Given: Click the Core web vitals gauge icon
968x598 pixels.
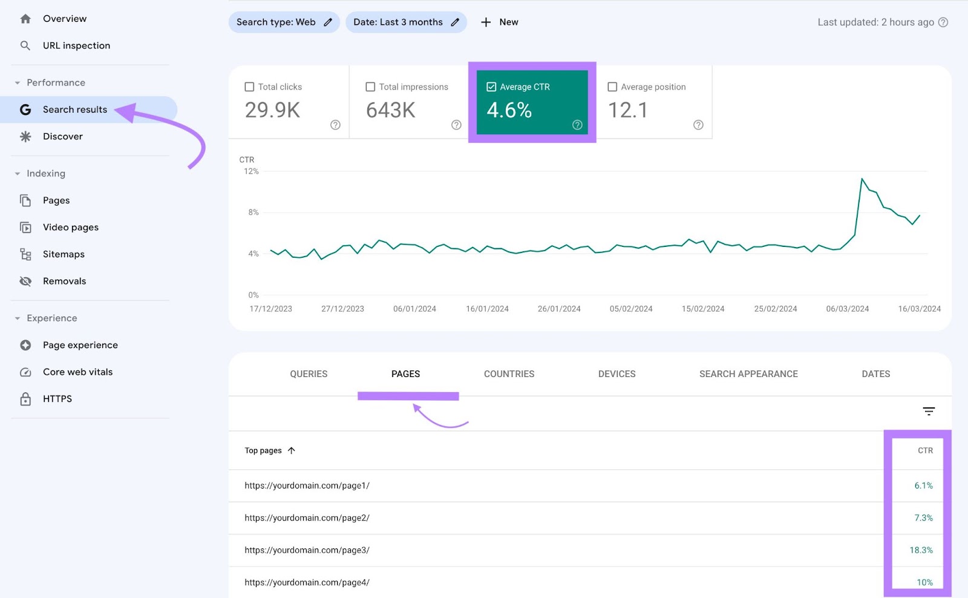Looking at the screenshot, I should 25,372.
